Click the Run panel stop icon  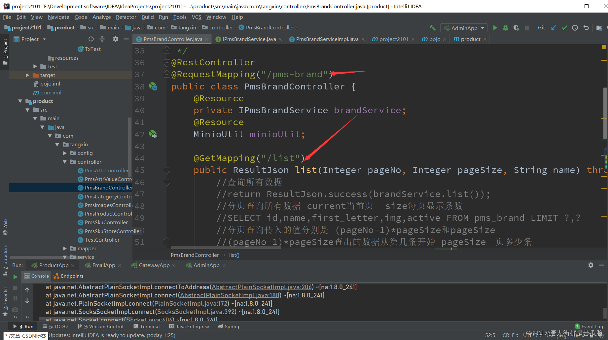15,288
